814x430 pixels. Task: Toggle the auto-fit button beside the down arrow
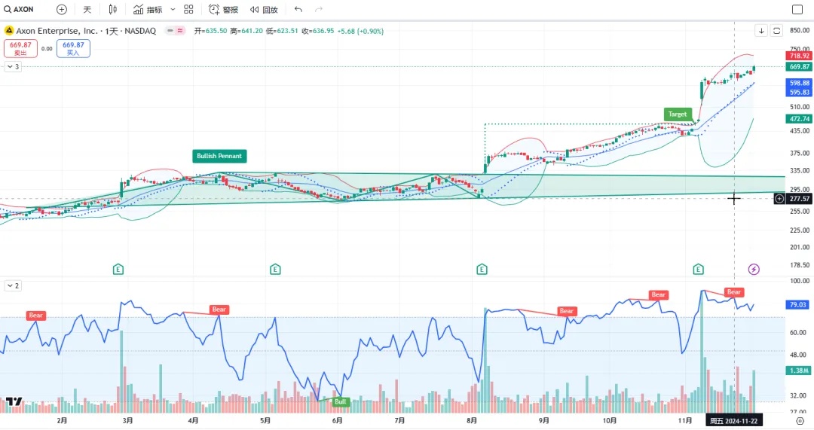tap(776, 31)
